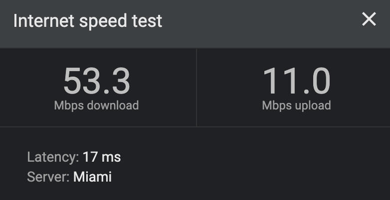The height and width of the screenshot is (200, 390).
Task: Click the "Server:" label
Action: [x=48, y=177]
